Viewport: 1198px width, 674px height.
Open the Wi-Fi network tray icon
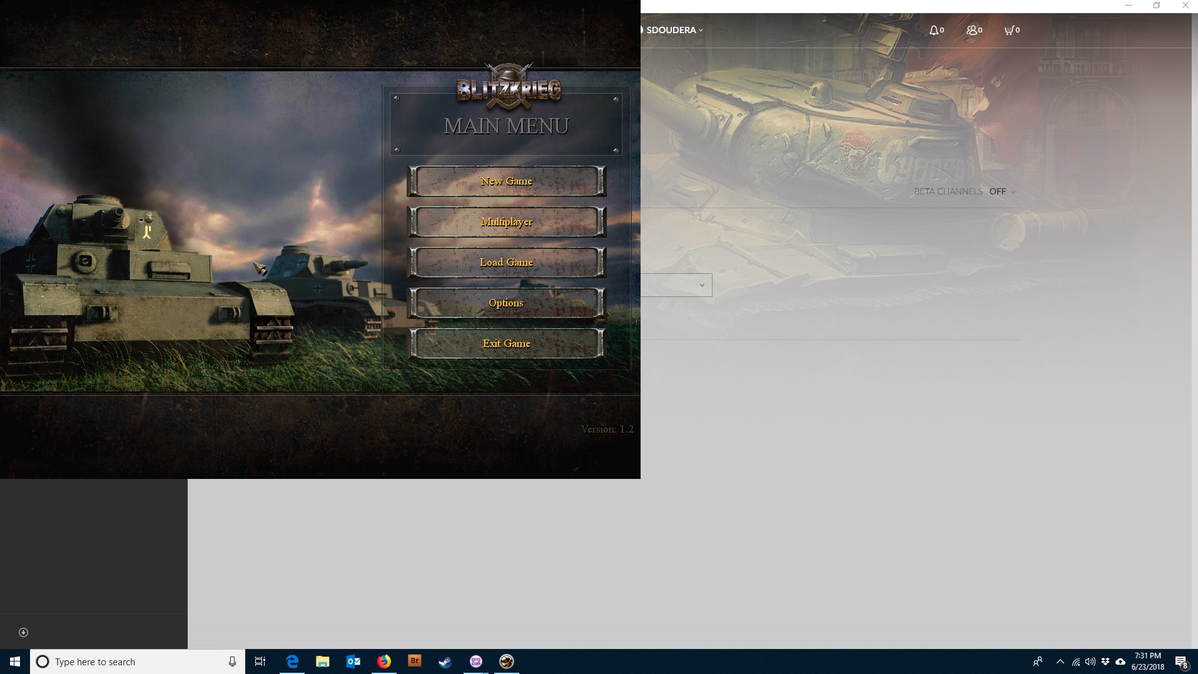pyautogui.click(x=1076, y=661)
